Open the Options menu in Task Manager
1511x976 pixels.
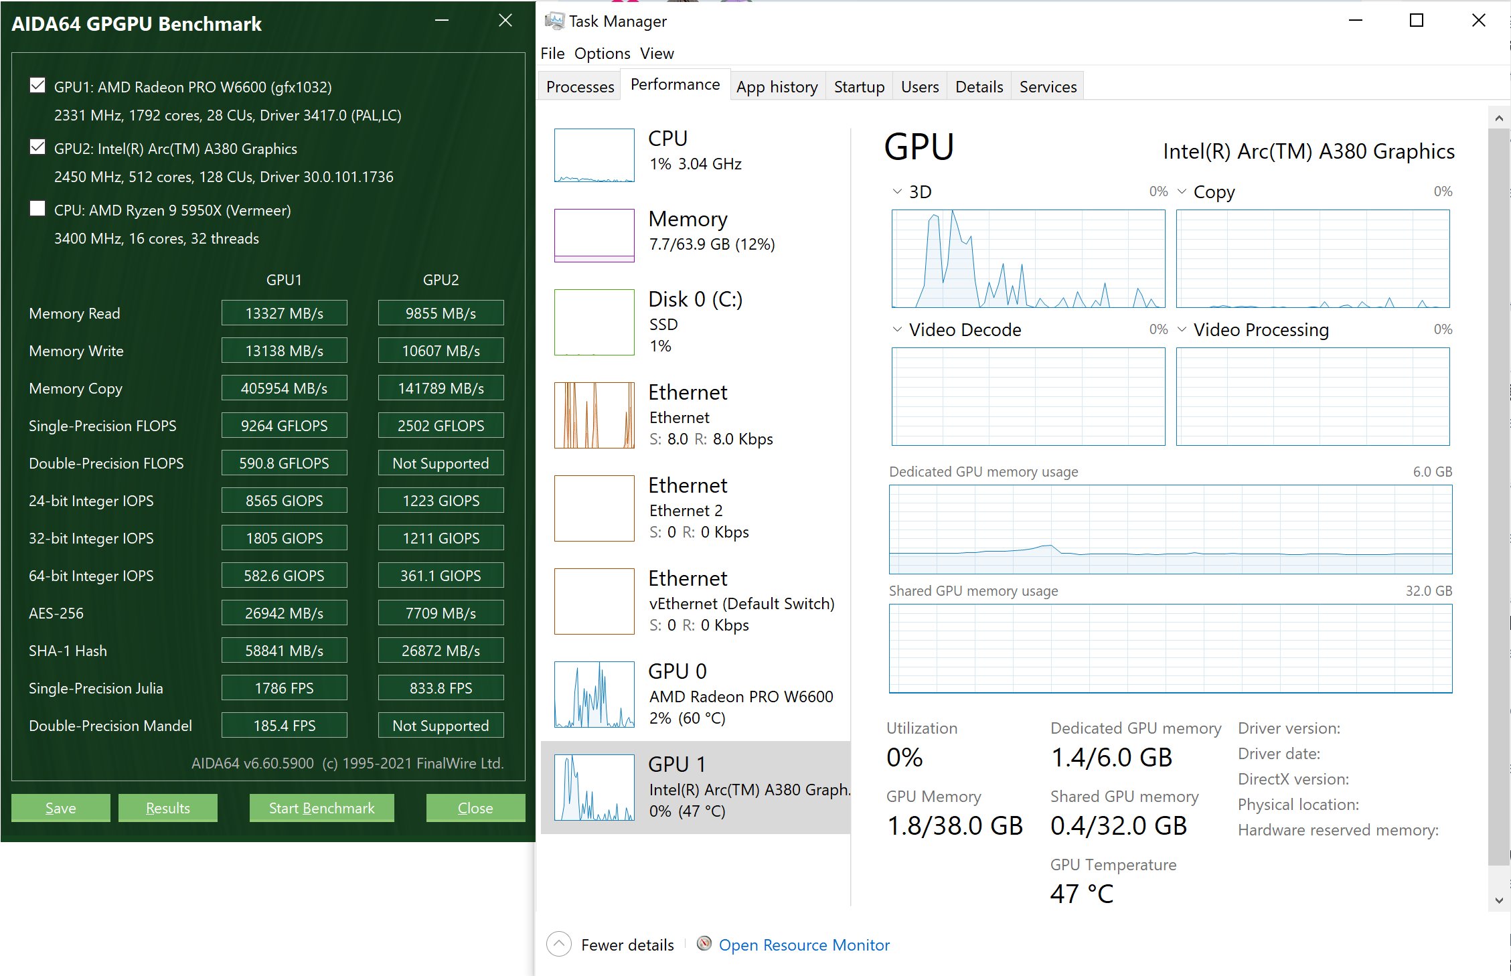pos(603,53)
